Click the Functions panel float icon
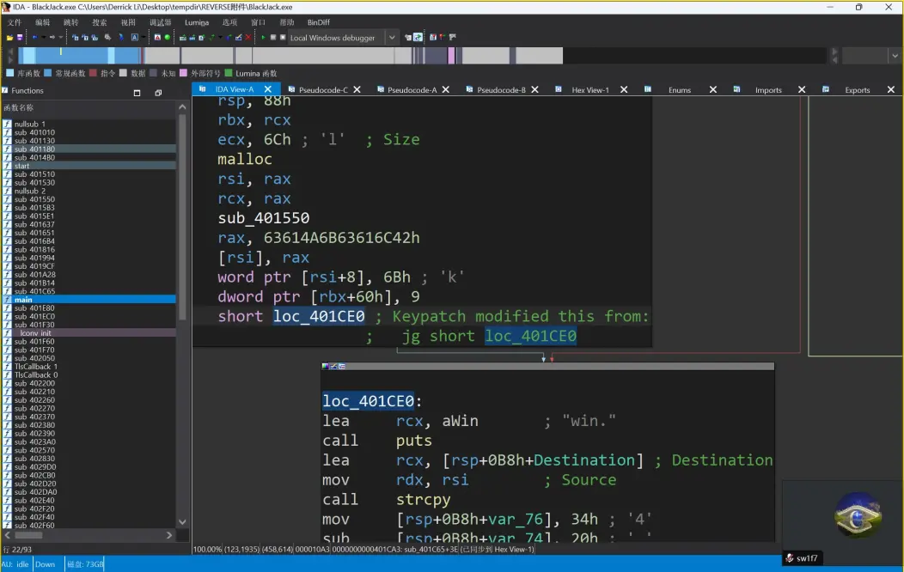The image size is (904, 572). [158, 92]
